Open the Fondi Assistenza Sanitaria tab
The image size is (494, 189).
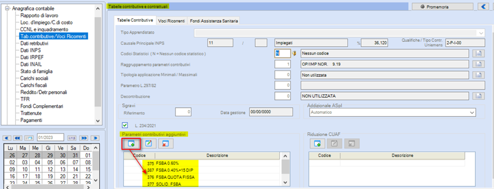point(214,21)
